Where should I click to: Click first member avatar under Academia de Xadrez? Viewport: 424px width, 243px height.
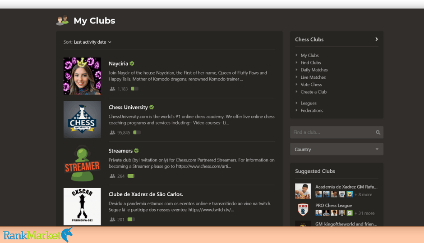point(318,194)
